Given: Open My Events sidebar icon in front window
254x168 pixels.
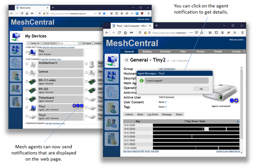Looking at the screenshot, I should coord(112,92).
